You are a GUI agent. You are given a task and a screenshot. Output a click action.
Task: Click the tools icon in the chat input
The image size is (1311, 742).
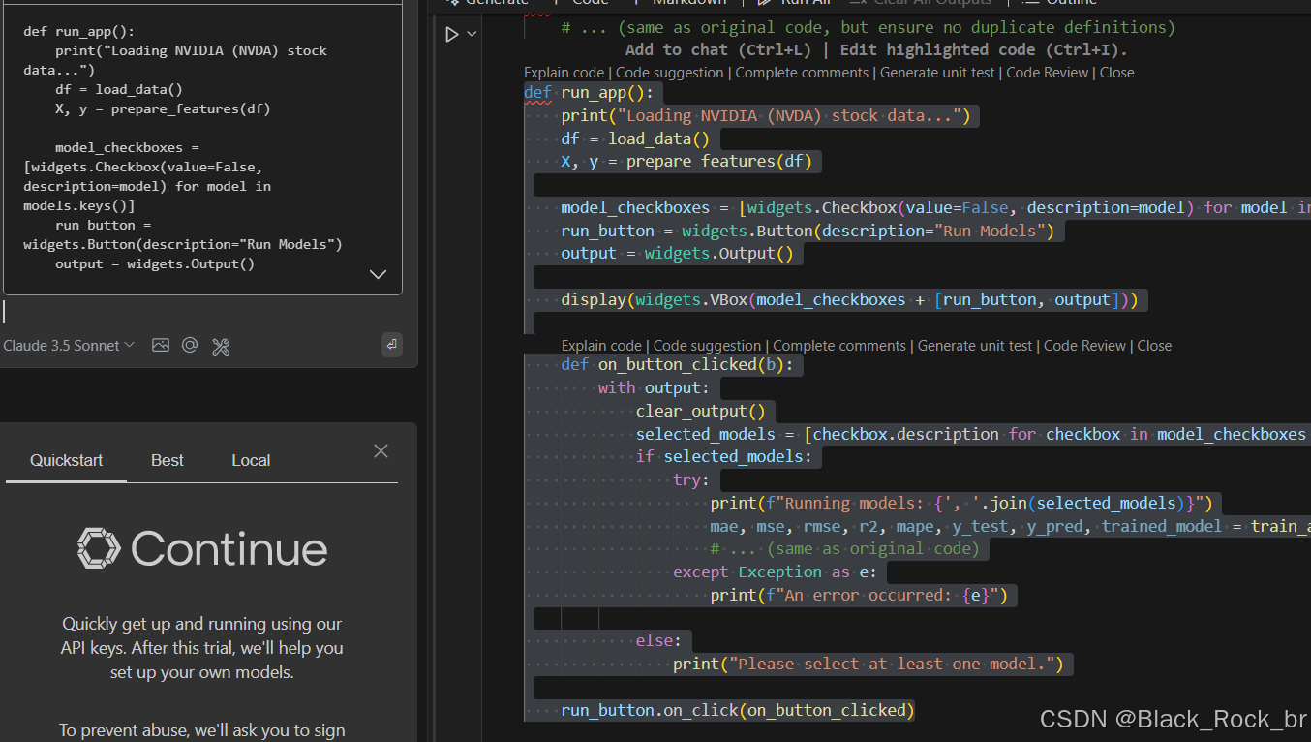click(x=221, y=347)
